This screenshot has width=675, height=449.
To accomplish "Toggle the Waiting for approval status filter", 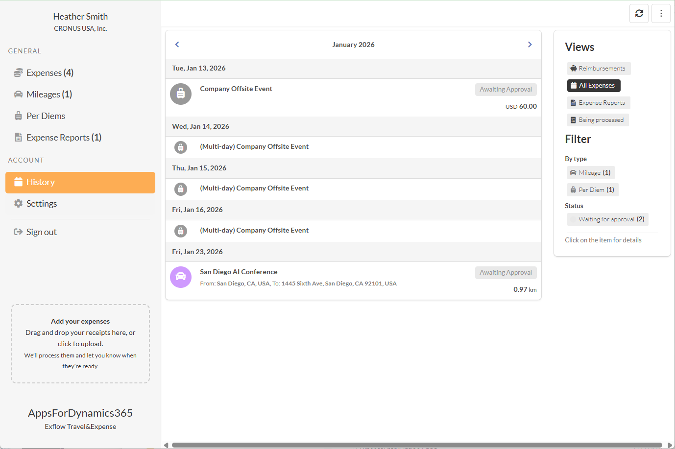I will coord(607,219).
